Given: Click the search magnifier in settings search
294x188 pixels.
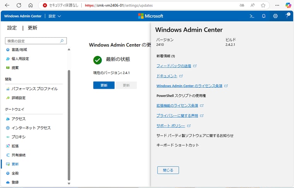Looking at the screenshot, I should (62, 41).
